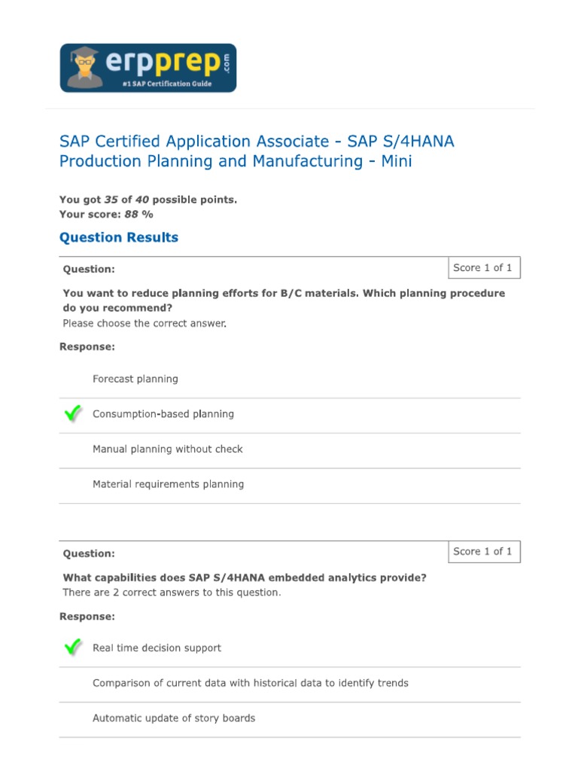Tick Real time decision support answer
The width and height of the screenshot is (578, 771).
(x=157, y=648)
